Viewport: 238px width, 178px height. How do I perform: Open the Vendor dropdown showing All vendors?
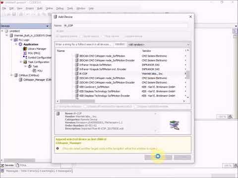pos(158,44)
